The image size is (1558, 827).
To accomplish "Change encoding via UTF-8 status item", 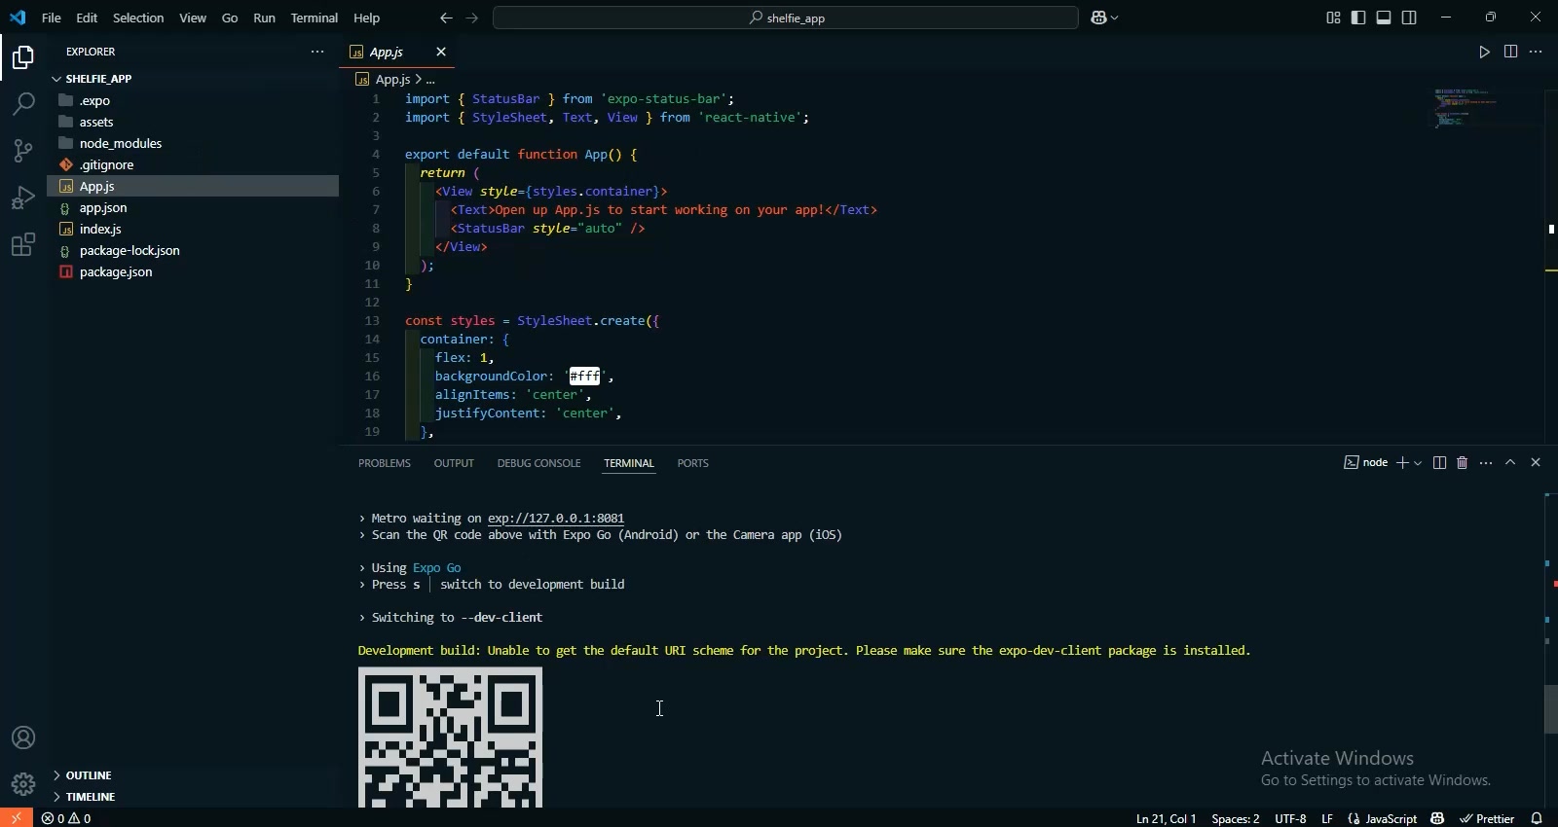I will pyautogui.click(x=1290, y=819).
